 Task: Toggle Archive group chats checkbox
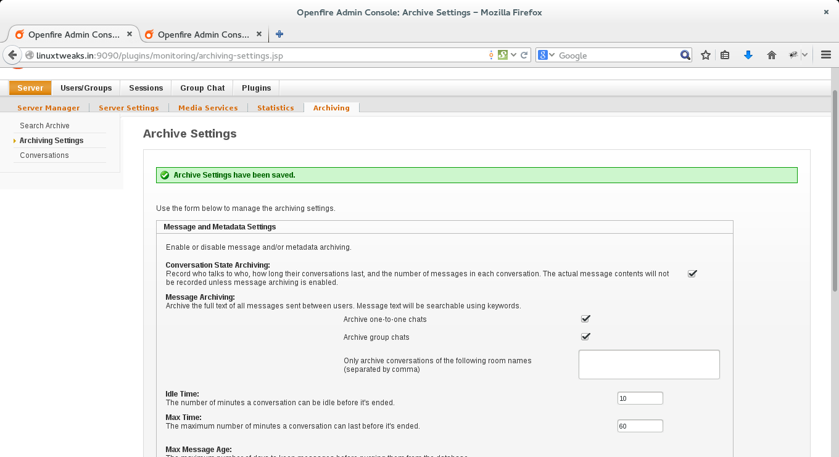(x=585, y=337)
